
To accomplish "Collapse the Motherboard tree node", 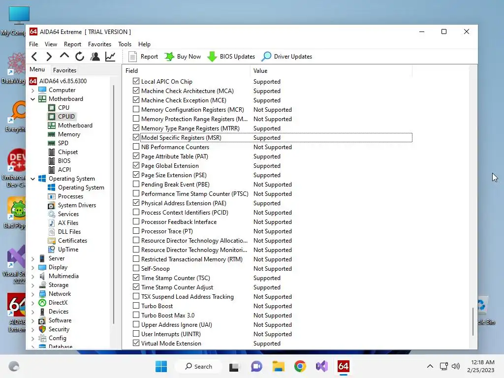I will (33, 99).
